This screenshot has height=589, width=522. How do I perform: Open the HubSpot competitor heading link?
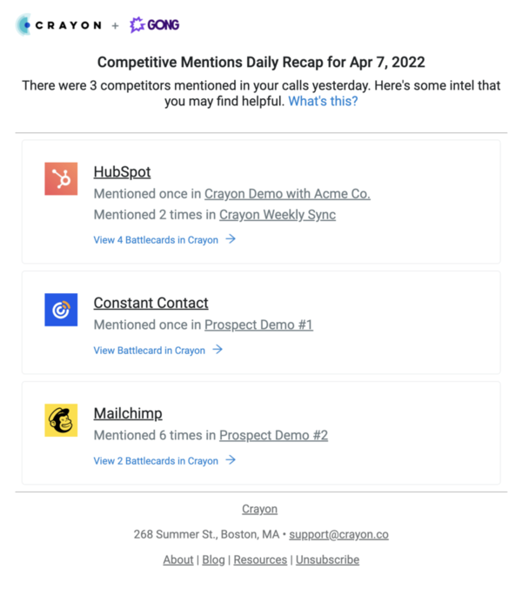122,172
